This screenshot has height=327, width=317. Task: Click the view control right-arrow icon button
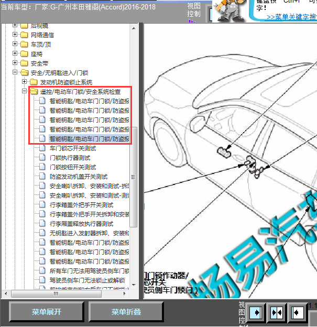256,312
